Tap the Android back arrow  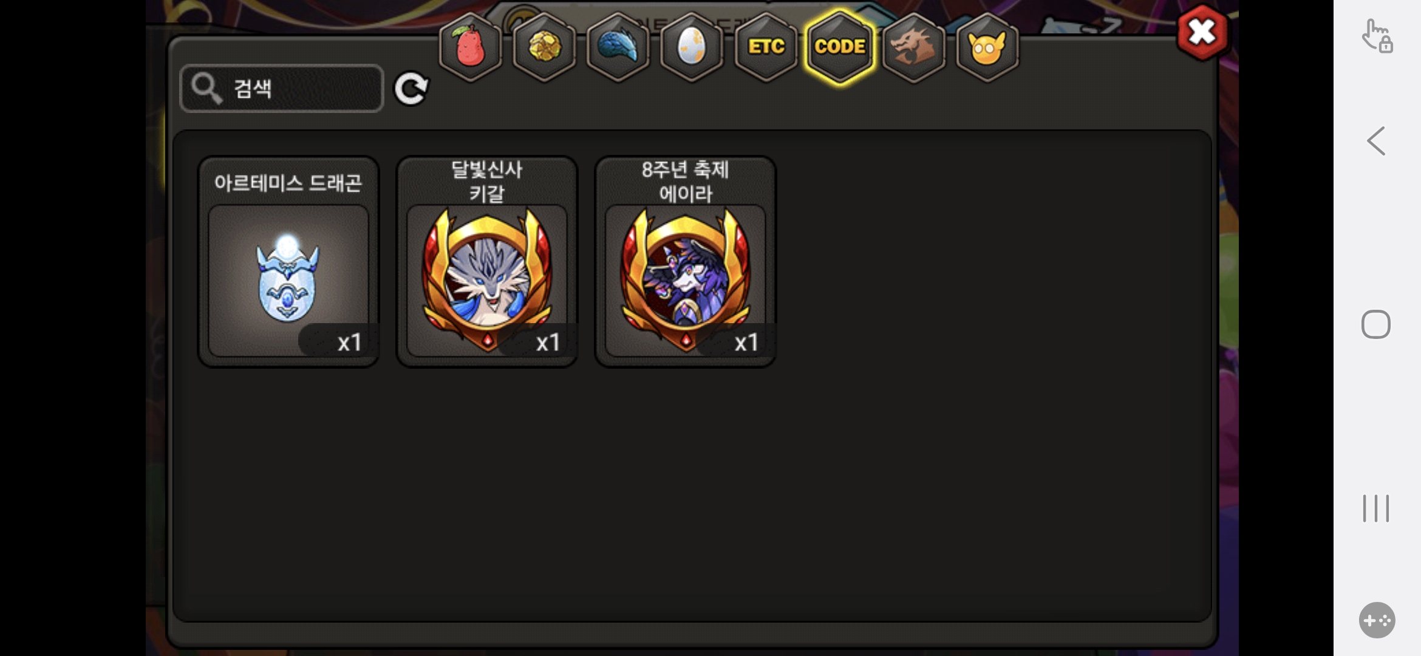pos(1376,141)
